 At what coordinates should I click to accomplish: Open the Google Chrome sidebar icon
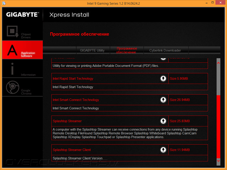pyautogui.click(x=13, y=87)
